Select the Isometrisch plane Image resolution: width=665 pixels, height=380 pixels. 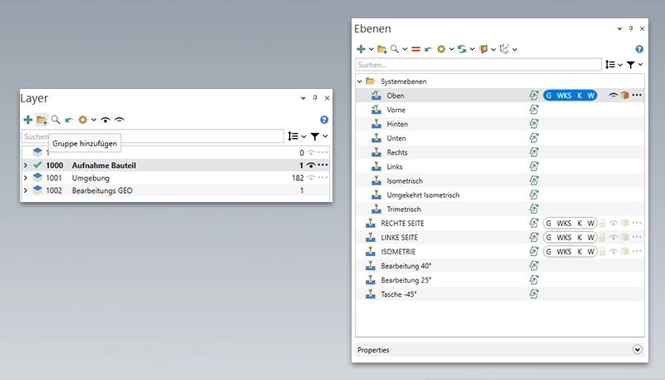tap(407, 180)
